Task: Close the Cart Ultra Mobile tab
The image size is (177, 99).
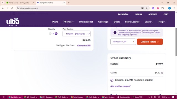Action: (x=64, y=3)
